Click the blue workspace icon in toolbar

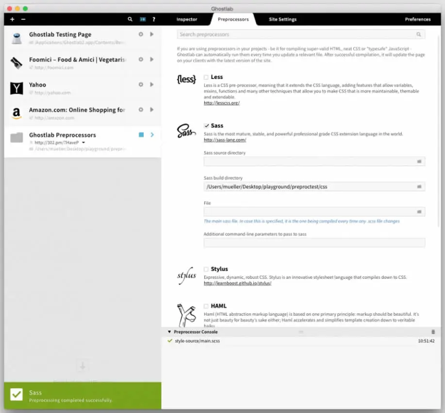tap(143, 19)
